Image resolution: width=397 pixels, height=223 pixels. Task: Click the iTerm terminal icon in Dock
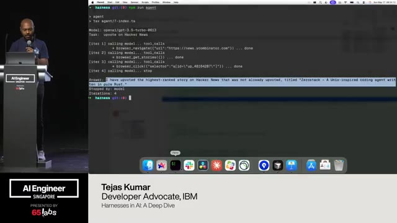click(x=175, y=165)
